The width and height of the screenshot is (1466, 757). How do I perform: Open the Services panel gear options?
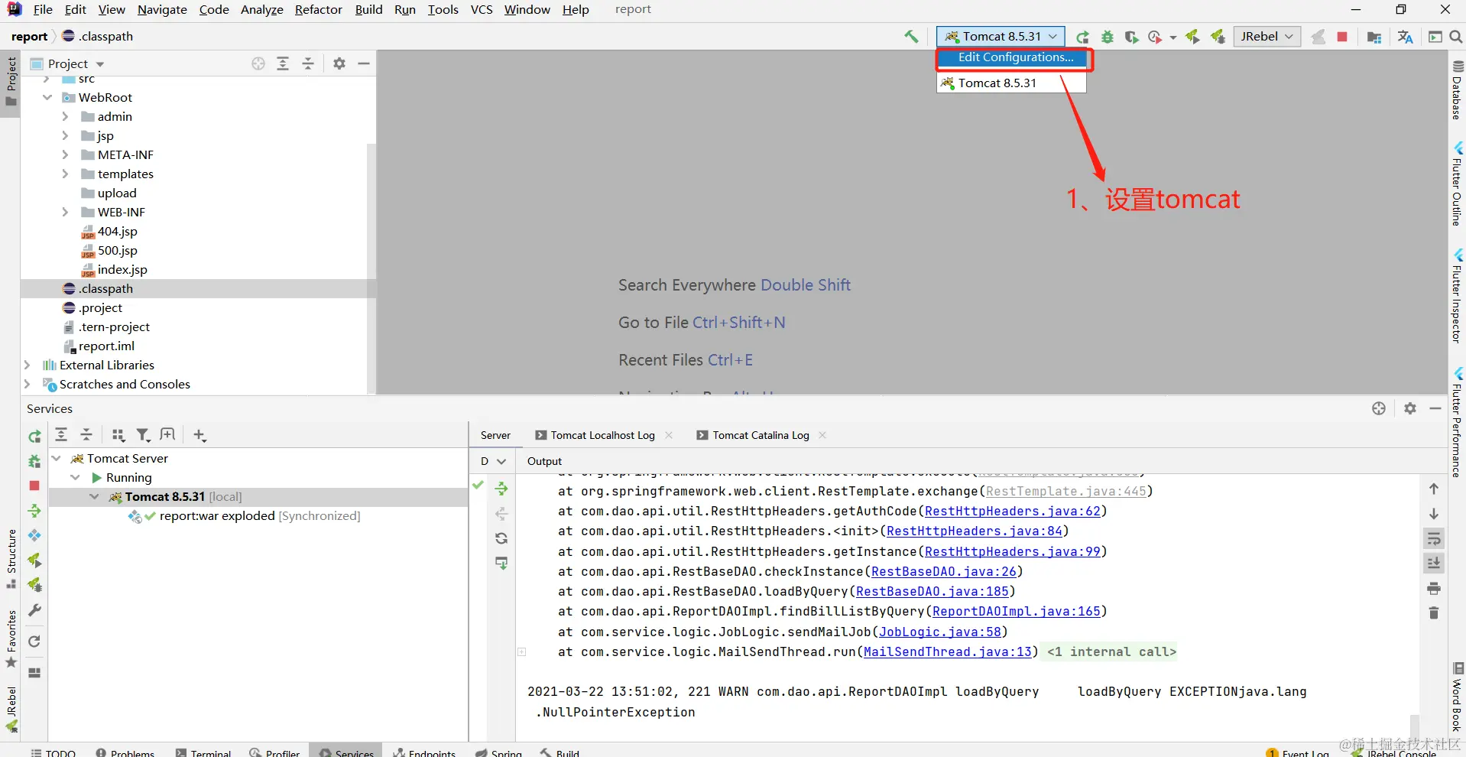click(1410, 408)
